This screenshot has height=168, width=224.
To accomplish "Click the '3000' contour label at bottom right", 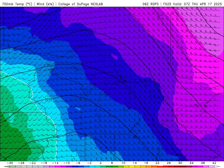I will coord(179,155).
